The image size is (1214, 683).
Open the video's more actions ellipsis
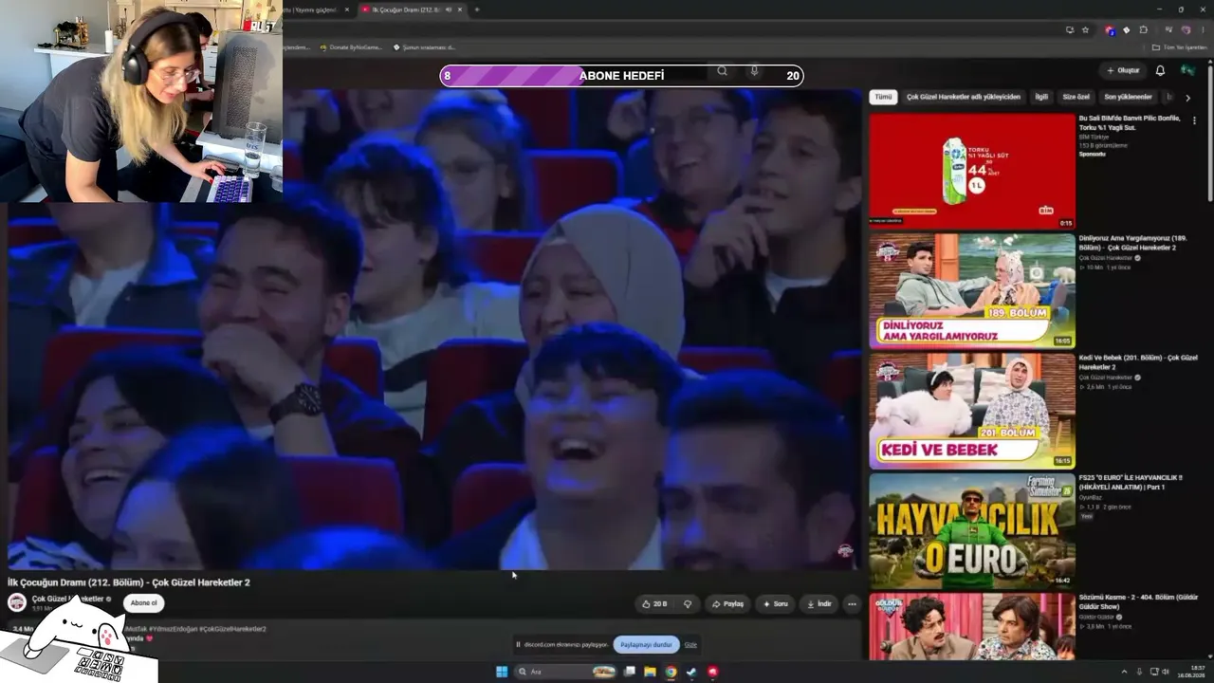[x=852, y=603]
